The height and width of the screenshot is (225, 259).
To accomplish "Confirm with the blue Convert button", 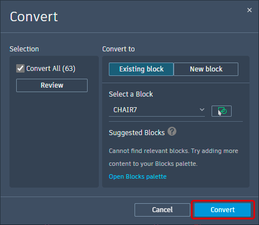I will tap(223, 210).
